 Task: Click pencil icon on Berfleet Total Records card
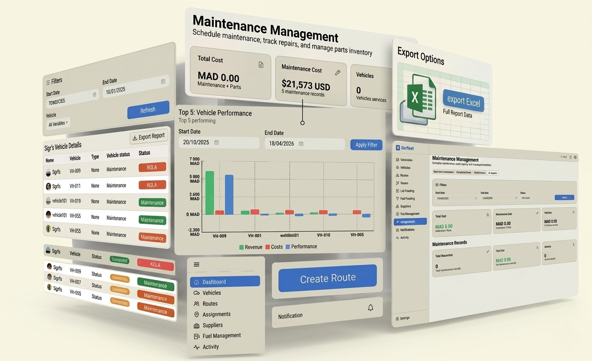click(x=488, y=251)
